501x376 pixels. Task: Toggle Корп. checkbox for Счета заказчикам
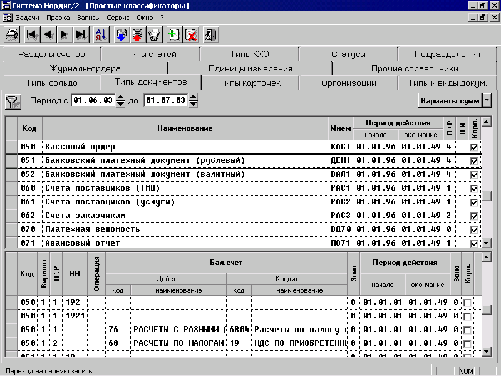[x=474, y=216]
